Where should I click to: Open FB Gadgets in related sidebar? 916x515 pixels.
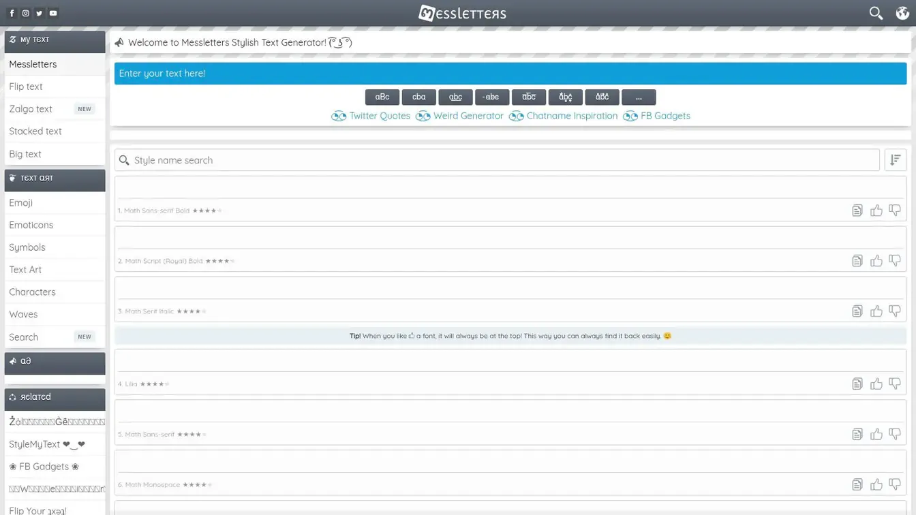(55, 467)
